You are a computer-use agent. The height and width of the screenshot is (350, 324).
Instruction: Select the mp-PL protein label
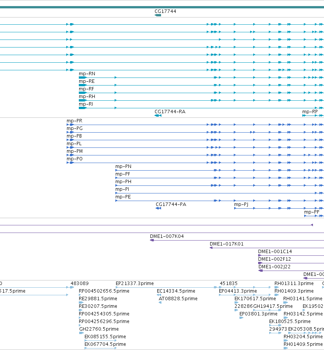tap(74, 144)
